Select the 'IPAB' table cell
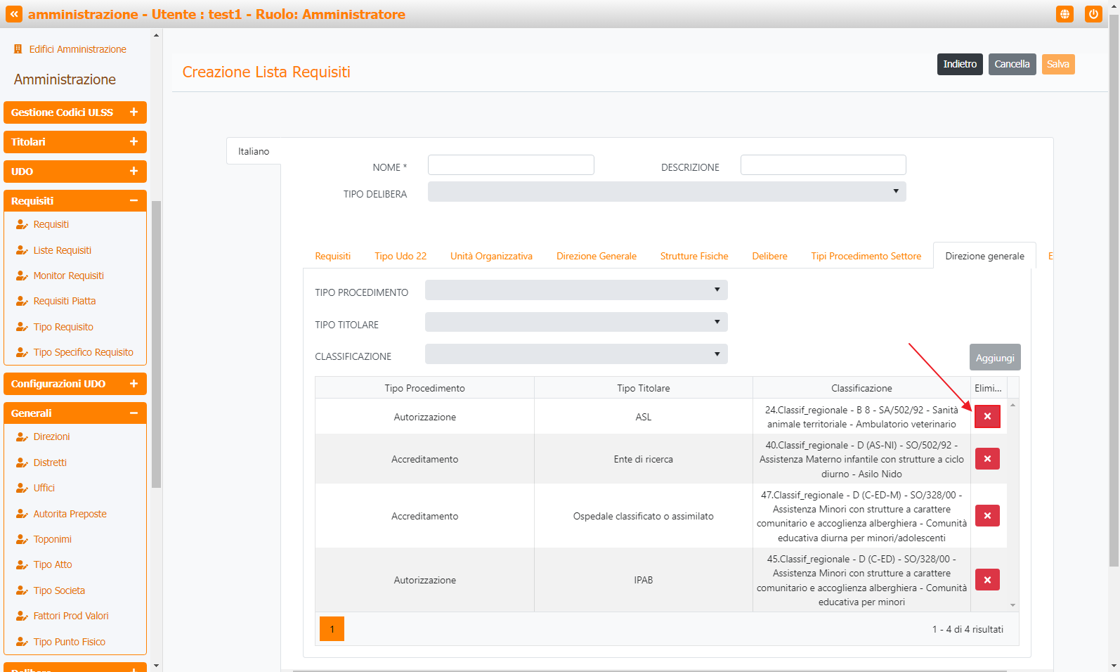The height and width of the screenshot is (672, 1120). [x=644, y=580]
